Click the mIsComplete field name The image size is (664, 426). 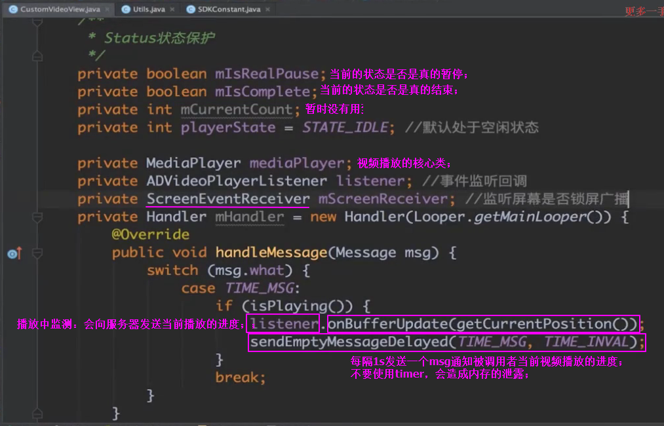tap(263, 92)
